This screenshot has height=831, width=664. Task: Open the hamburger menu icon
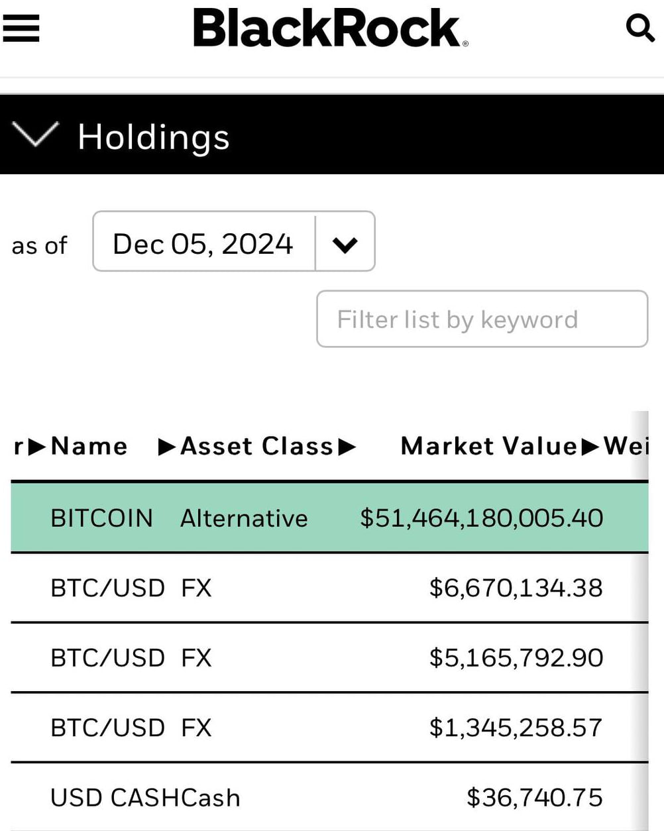(21, 28)
